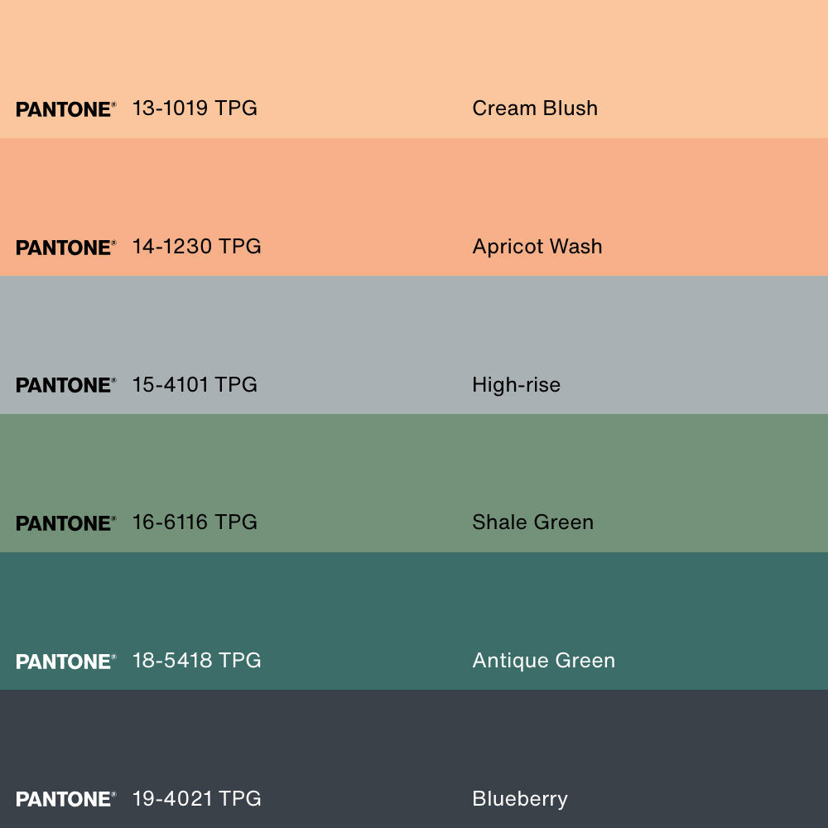Click the PANTONE logo beside 13-1019 TPG
The width and height of the screenshot is (828, 828).
[x=65, y=109]
